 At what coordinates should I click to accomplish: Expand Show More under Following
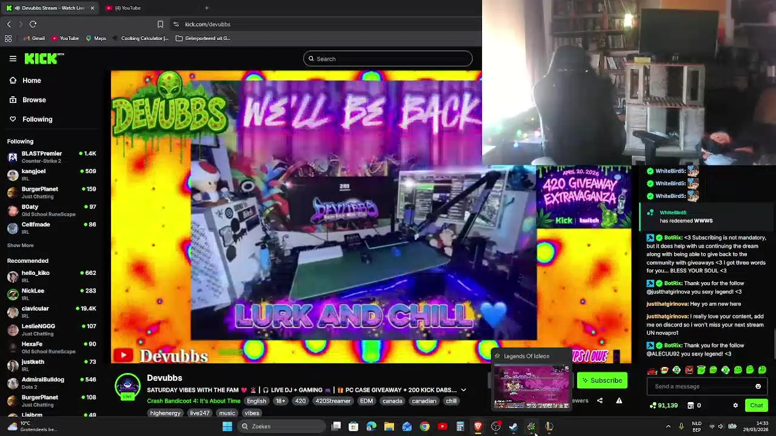pos(20,245)
